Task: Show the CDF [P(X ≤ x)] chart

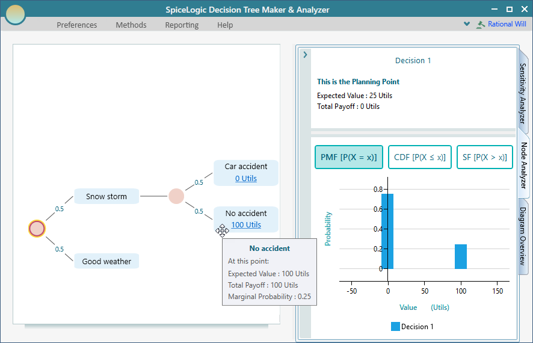Action: (419, 157)
